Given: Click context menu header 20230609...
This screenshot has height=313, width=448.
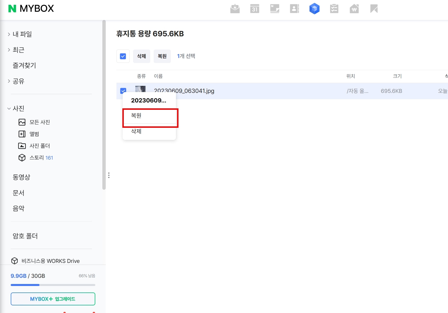Looking at the screenshot, I should pyautogui.click(x=149, y=100).
